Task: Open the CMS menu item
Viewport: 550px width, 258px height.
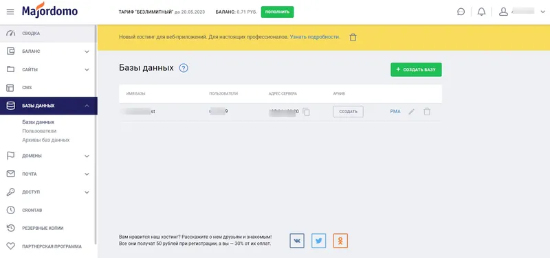Action: pyautogui.click(x=47, y=88)
